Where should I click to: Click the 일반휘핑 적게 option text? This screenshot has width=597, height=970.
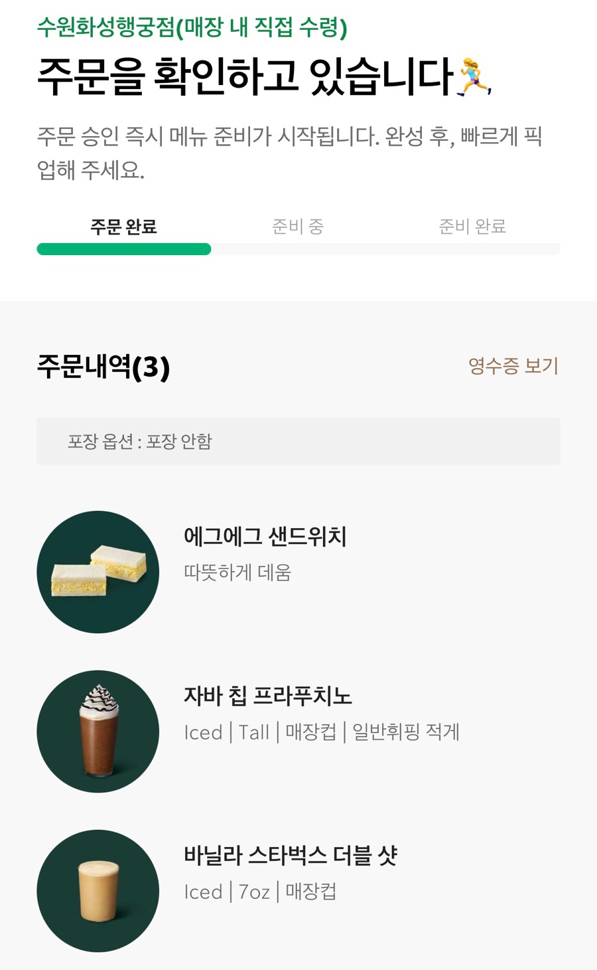[406, 732]
